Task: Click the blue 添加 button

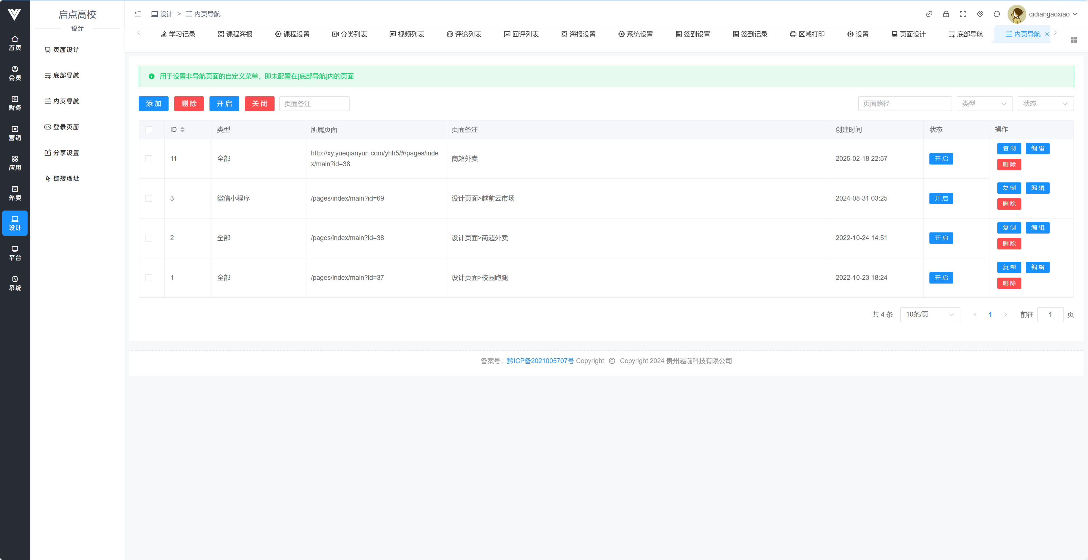Action: [x=153, y=103]
